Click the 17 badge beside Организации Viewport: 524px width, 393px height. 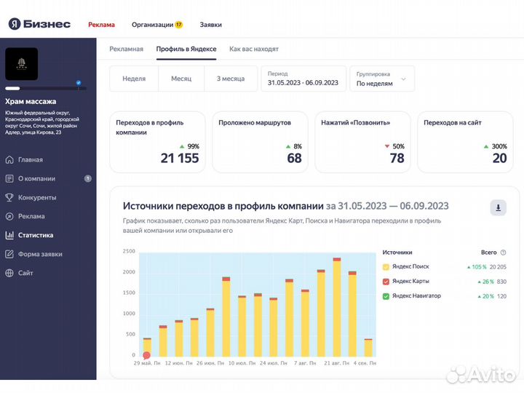tap(179, 25)
